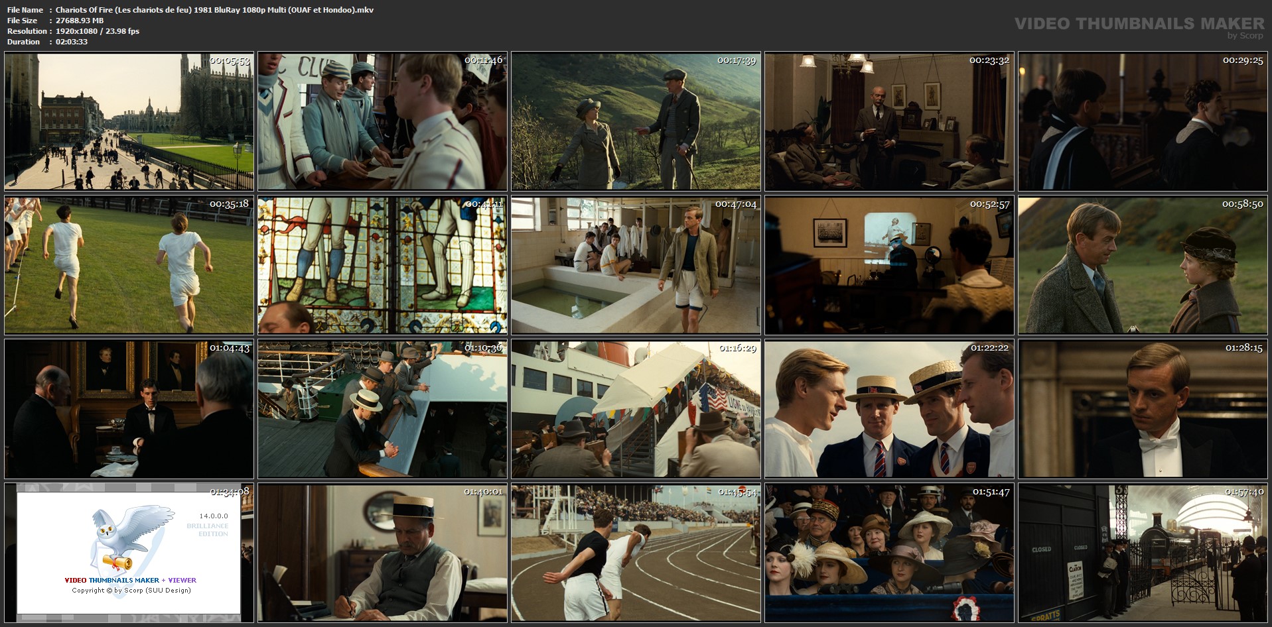Click the Chariots Of Fire .mkv file name
The width and height of the screenshot is (1272, 627).
(214, 10)
